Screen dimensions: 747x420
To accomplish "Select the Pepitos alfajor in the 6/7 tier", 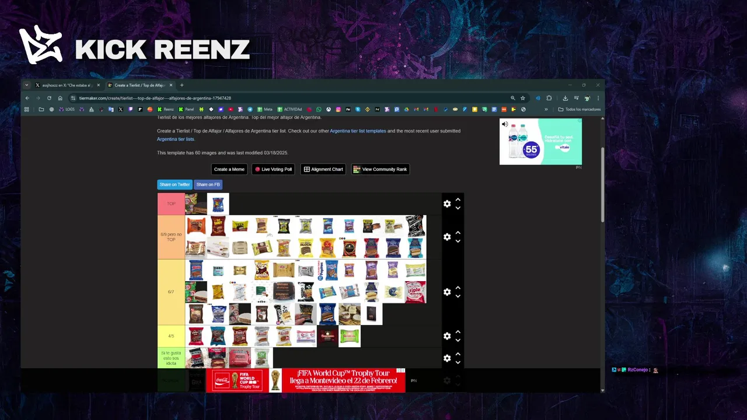I will (x=327, y=270).
